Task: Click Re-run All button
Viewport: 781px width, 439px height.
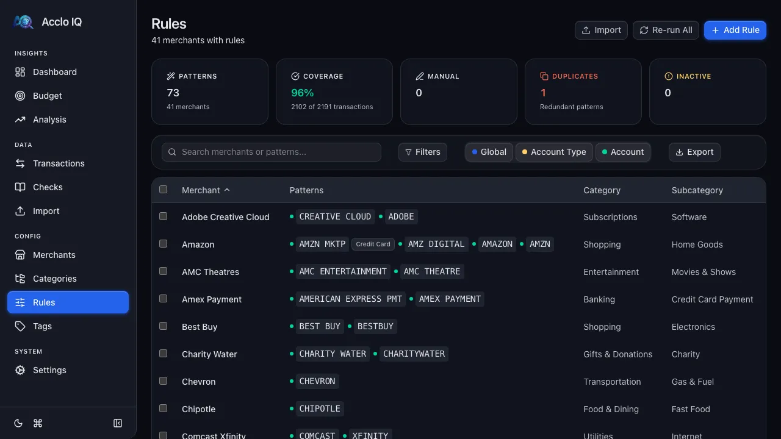Action: click(666, 30)
